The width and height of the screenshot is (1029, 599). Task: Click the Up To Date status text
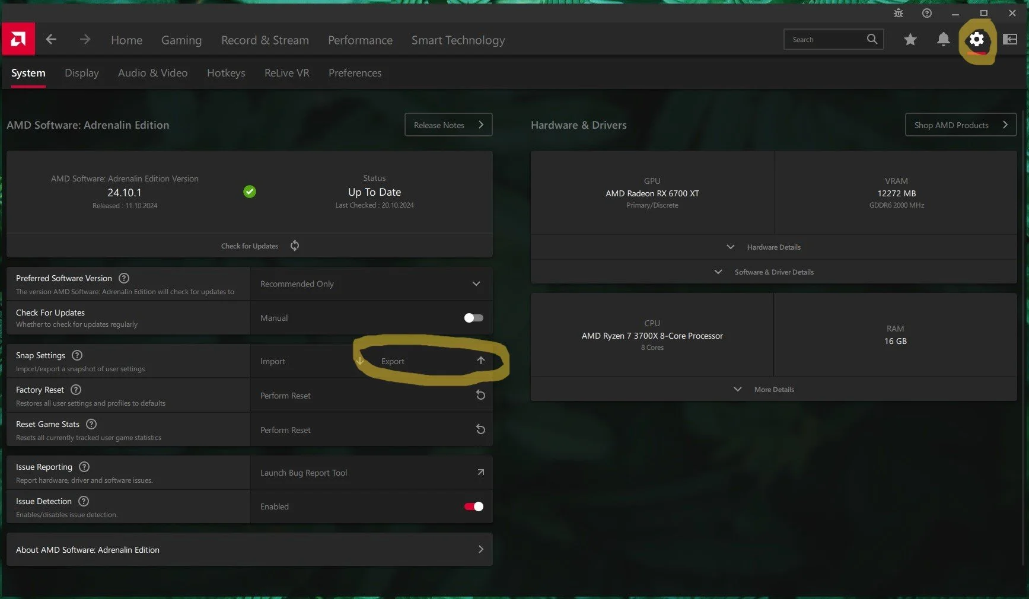point(375,192)
